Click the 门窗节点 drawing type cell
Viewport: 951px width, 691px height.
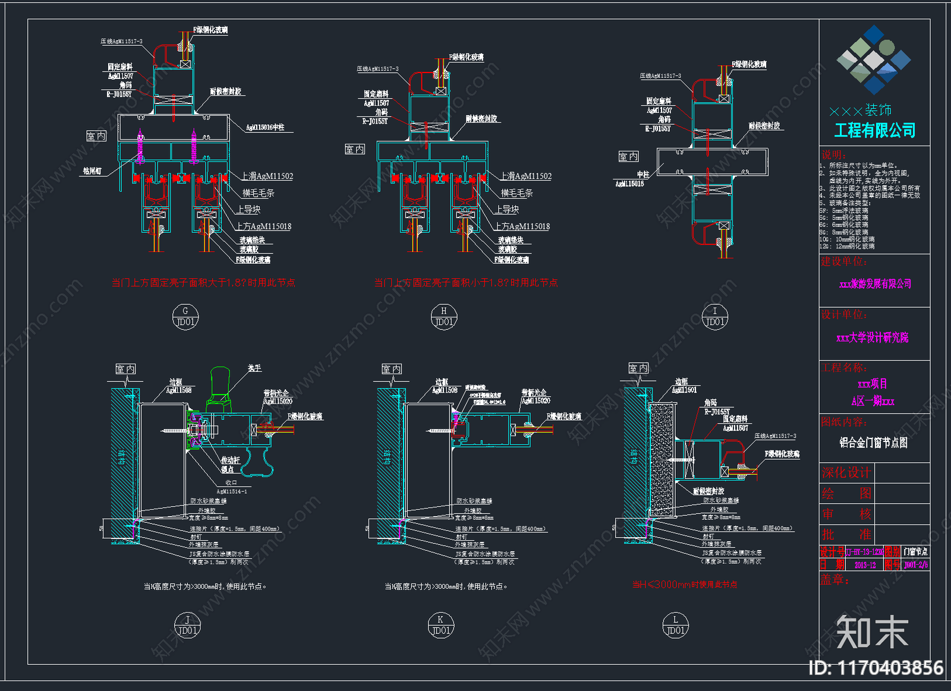915,552
